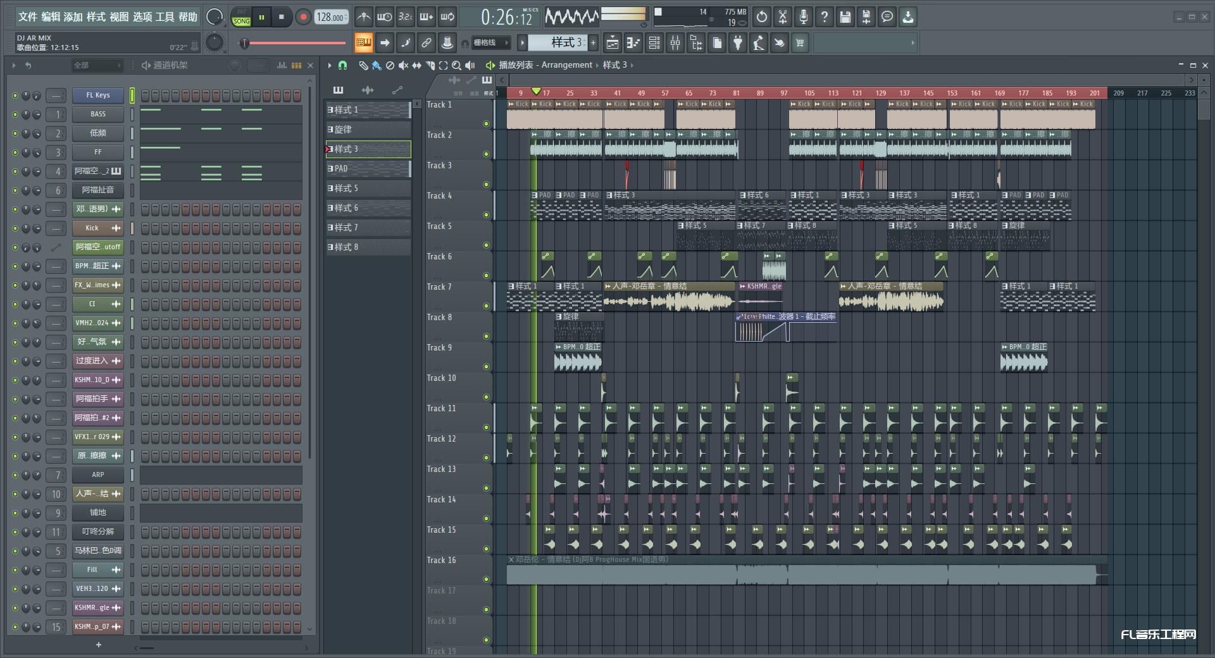Image resolution: width=1215 pixels, height=658 pixels.
Task: Click the save project floppy icon
Action: (845, 17)
